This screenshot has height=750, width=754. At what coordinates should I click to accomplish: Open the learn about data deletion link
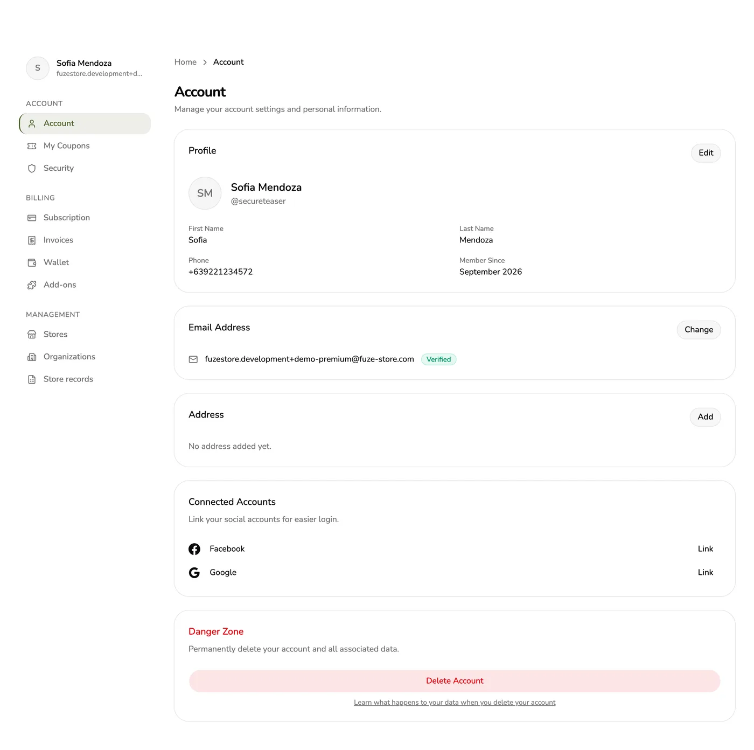tap(455, 703)
